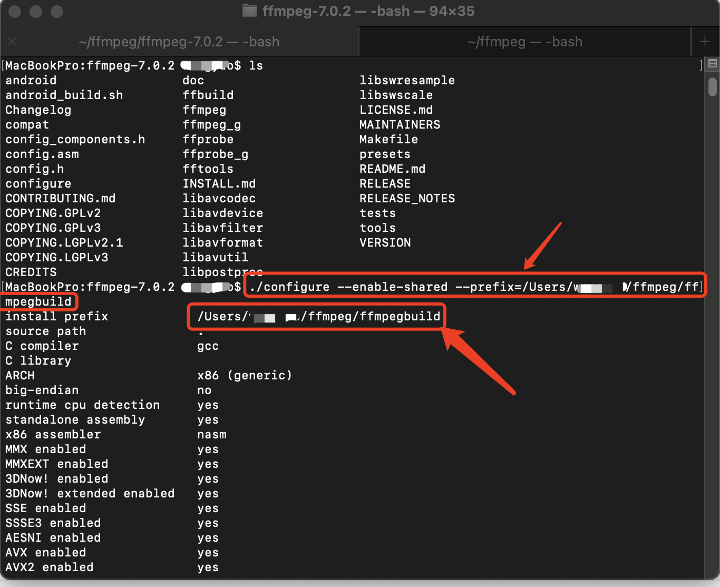Screen dimensions: 720x587
Task: Click the 'standalone assembly' label
Action: [x=75, y=420]
